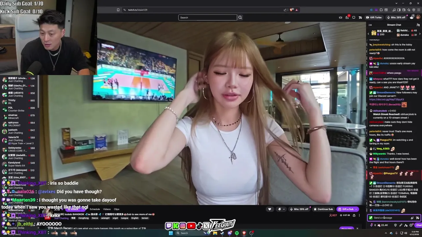This screenshot has height=237, width=422.
Task: Toggle the notification bell under stream
Action: pos(280,209)
